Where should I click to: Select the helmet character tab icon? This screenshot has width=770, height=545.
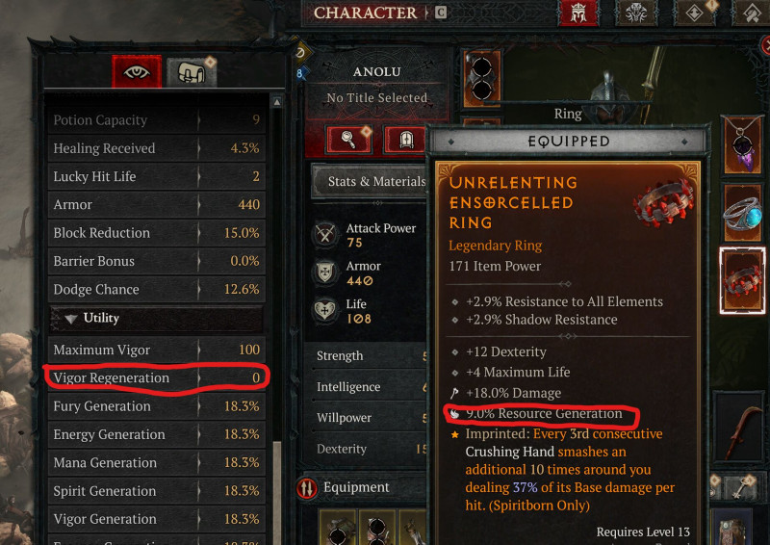(578, 13)
